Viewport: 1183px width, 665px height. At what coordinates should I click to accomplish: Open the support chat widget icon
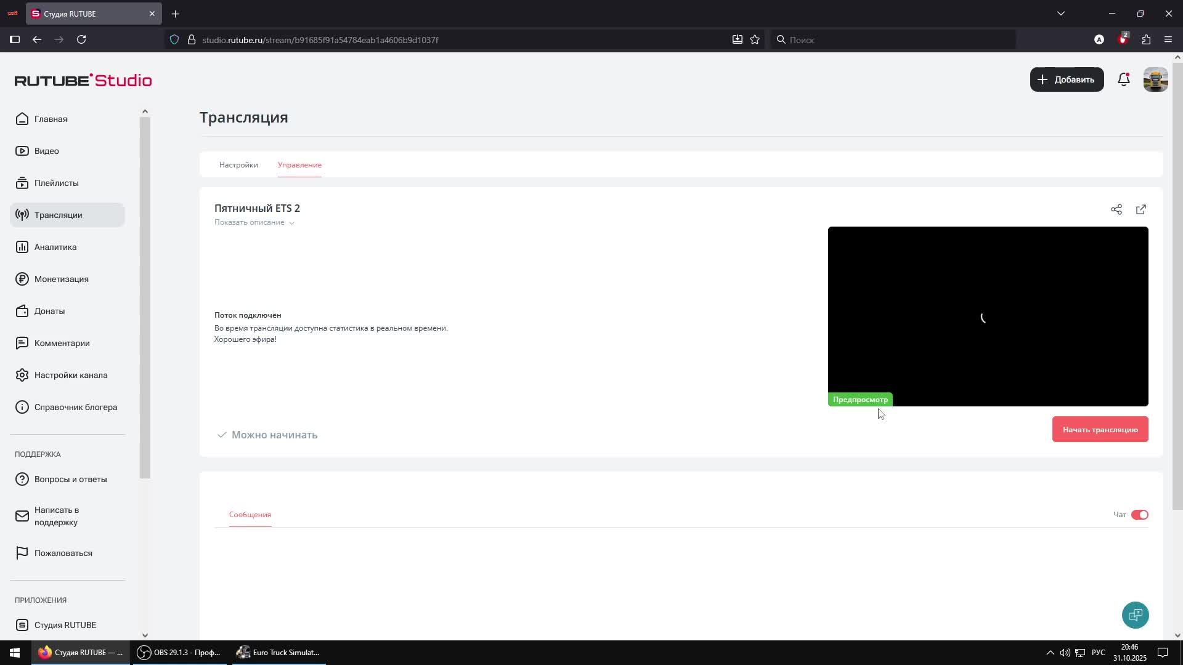click(x=1135, y=615)
